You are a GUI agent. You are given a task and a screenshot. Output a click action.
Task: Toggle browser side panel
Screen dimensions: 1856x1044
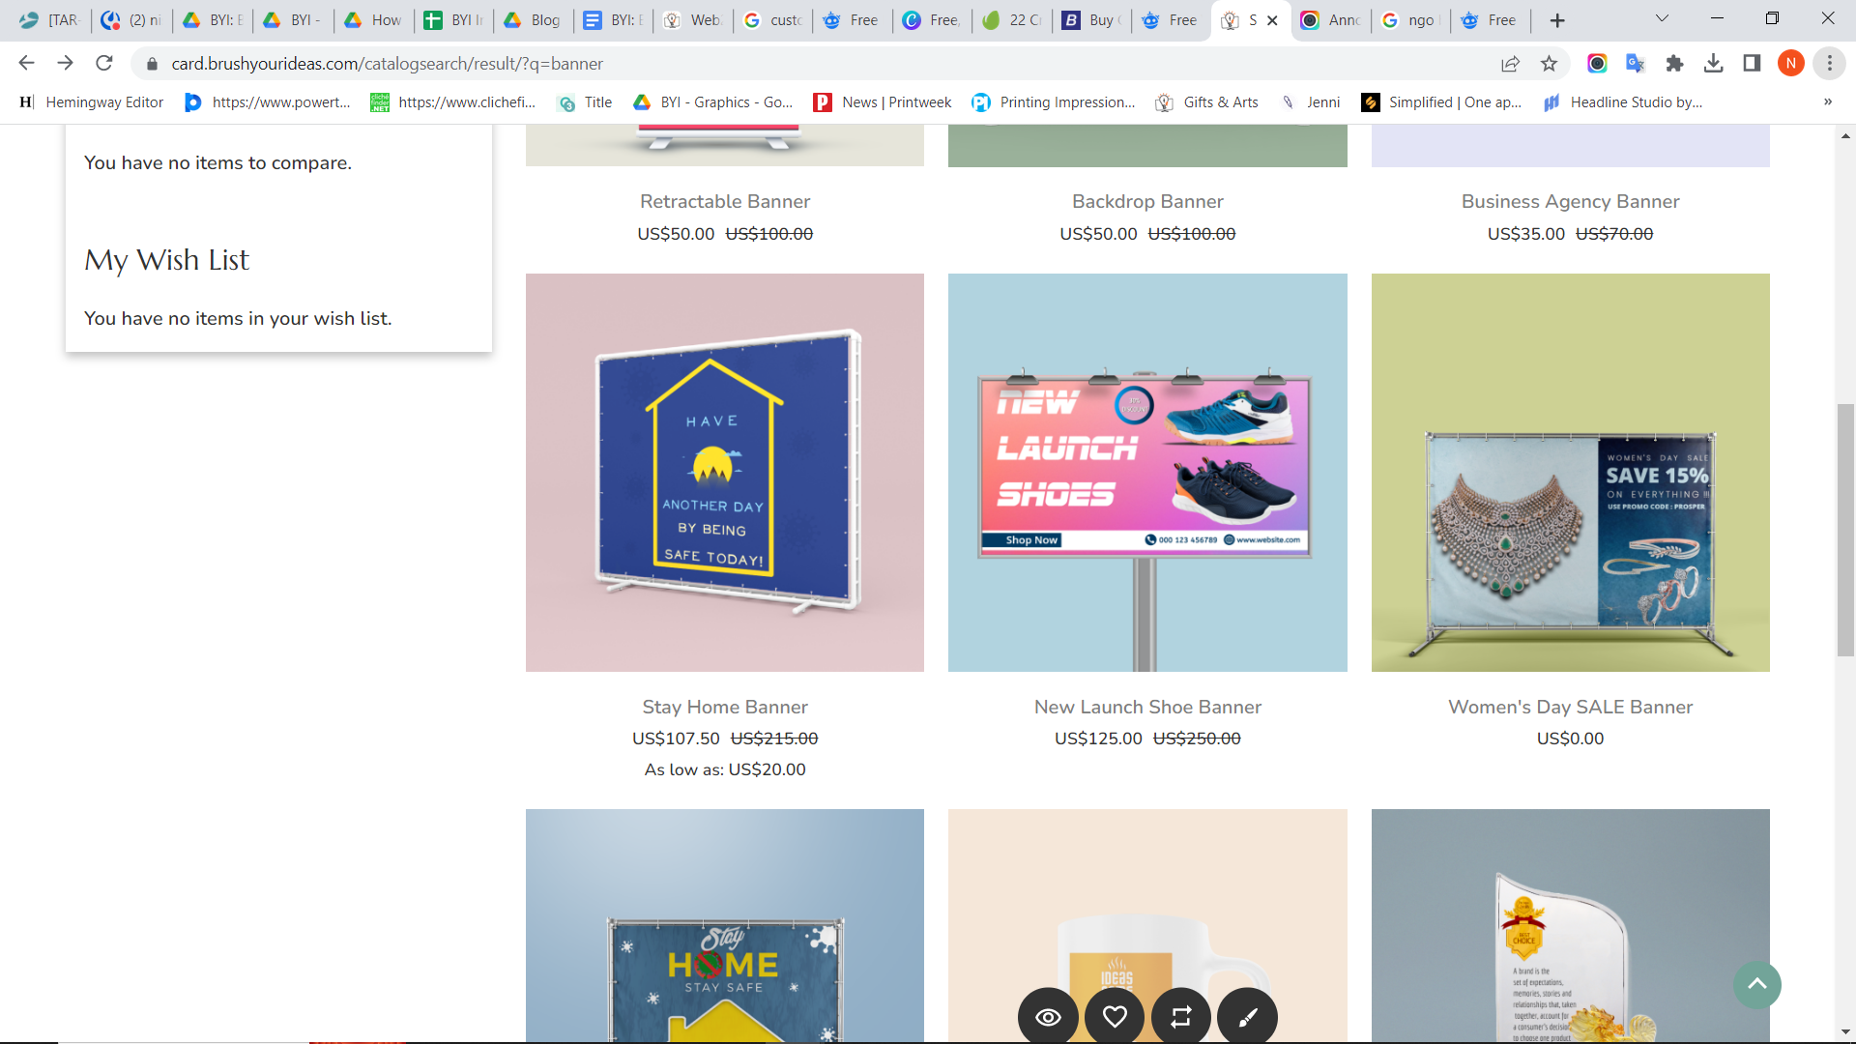1752,64
